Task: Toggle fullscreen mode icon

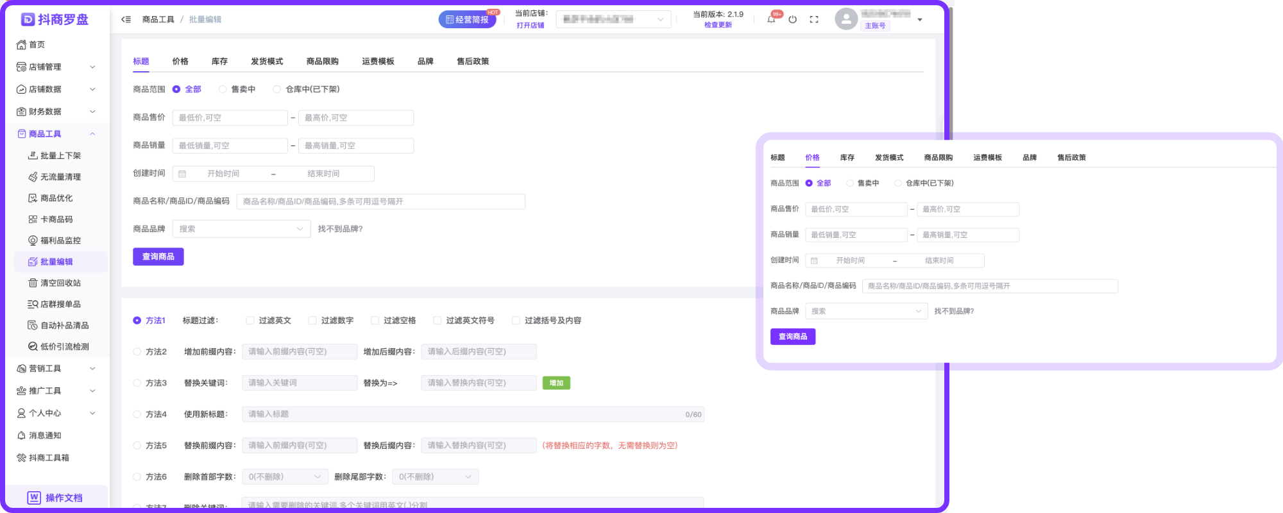Action: (814, 19)
